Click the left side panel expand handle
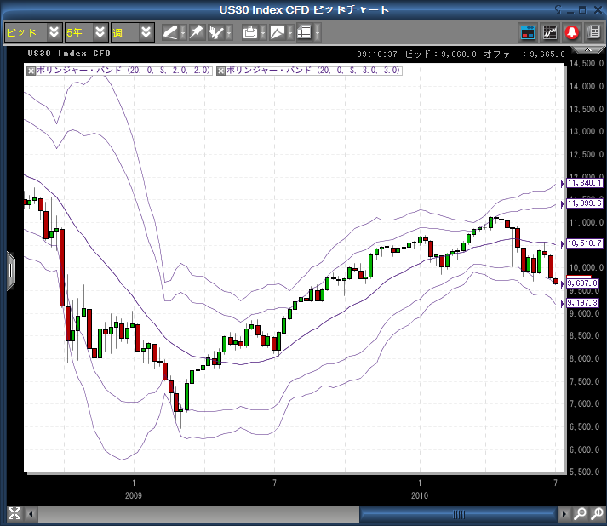This screenshot has height=526, width=607. point(10,271)
